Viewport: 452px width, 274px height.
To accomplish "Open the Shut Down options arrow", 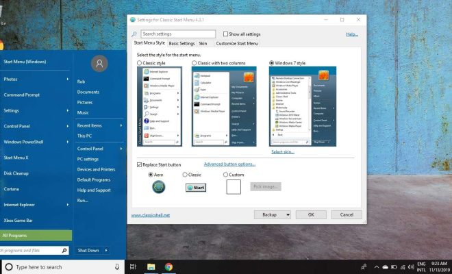I will [106, 250].
